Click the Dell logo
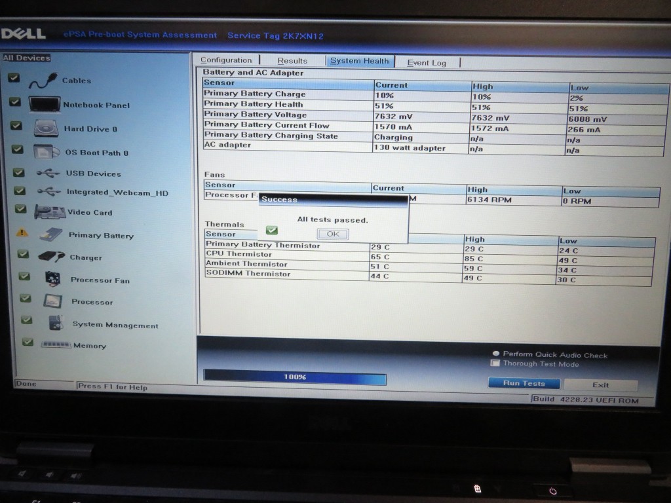 tap(24, 34)
